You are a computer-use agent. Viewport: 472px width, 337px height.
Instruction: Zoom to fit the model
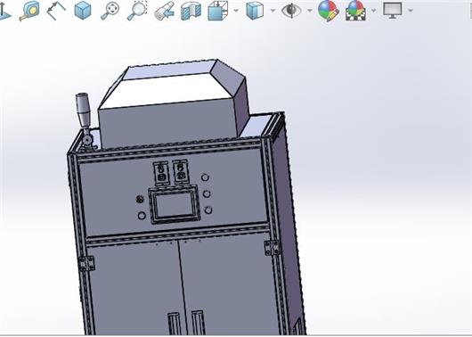point(110,11)
